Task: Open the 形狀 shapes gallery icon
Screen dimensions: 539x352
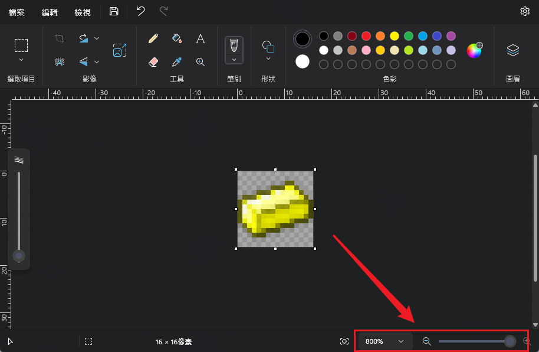Action: tap(268, 46)
